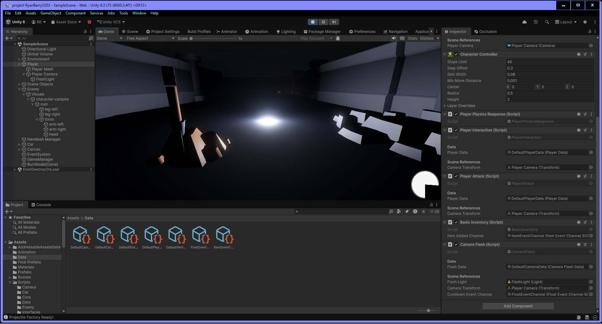Open the Undo History icon
602x324 pixels.
536,22
